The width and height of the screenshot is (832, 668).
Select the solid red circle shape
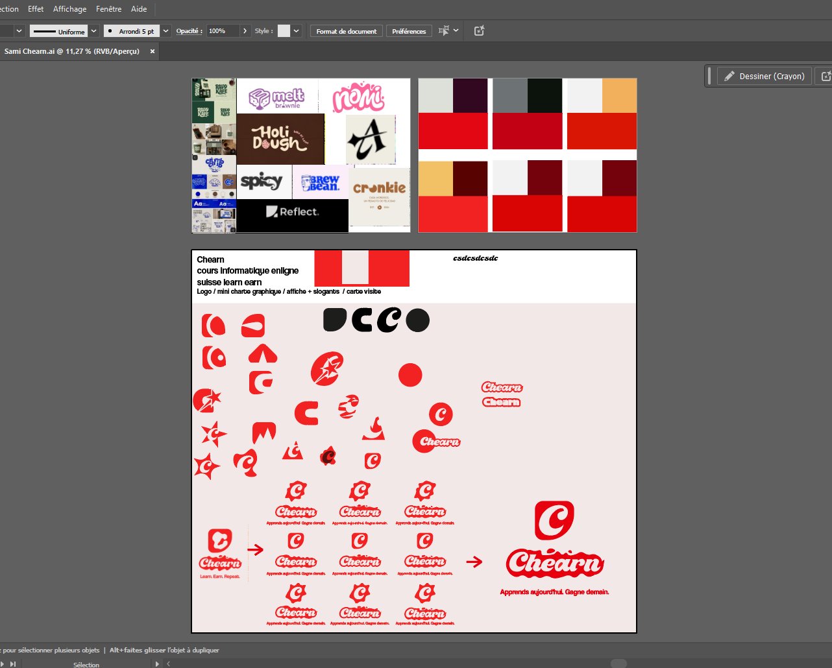pyautogui.click(x=410, y=375)
